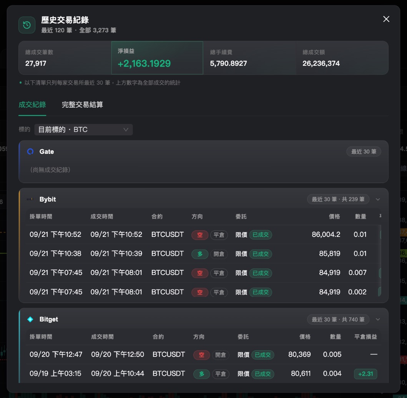The width and height of the screenshot is (407, 398).
Task: Click Bitget 最近 30 筆 · 共 740 筆 badge
Action: pos(338,319)
